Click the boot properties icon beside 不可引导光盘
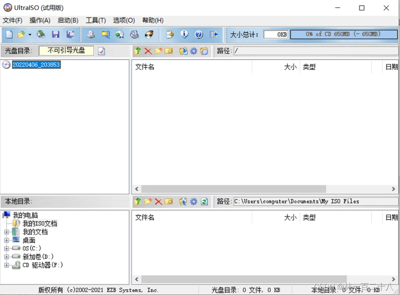Image resolution: width=400 pixels, height=295 pixels. click(x=101, y=51)
